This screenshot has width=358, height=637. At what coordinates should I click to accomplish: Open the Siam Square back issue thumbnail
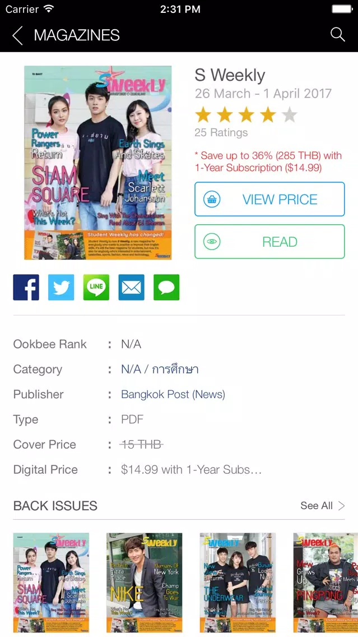coord(51,583)
